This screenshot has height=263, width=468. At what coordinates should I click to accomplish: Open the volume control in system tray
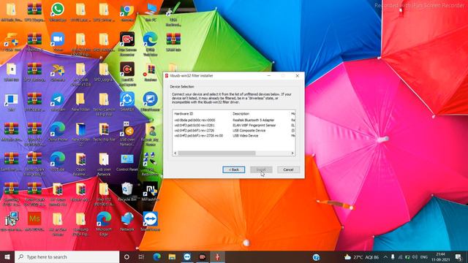[415, 257]
